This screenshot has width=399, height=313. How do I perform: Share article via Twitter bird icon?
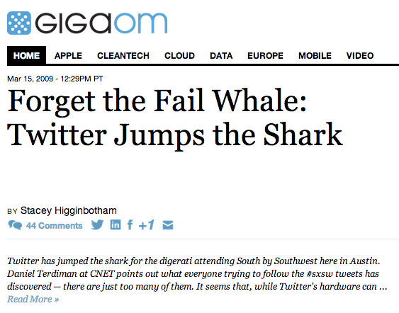pyautogui.click(x=98, y=224)
